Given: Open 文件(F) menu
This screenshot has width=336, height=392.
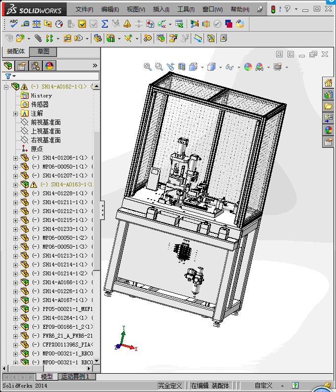Looking at the screenshot, I should (84, 9).
